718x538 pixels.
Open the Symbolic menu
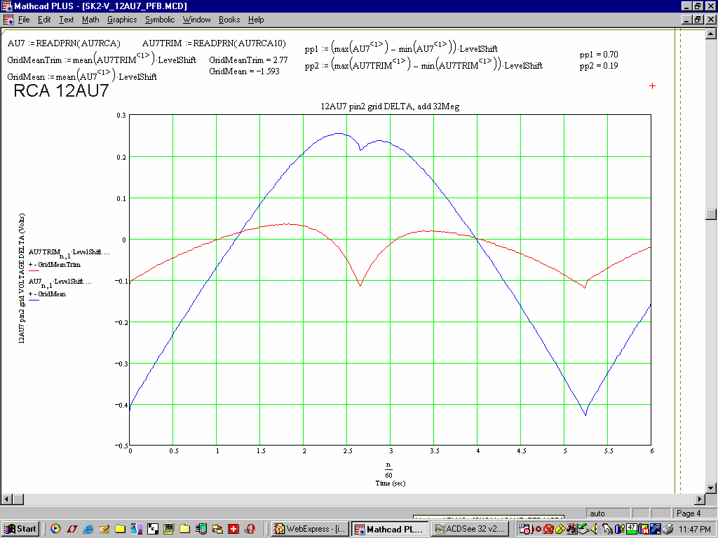coord(160,20)
